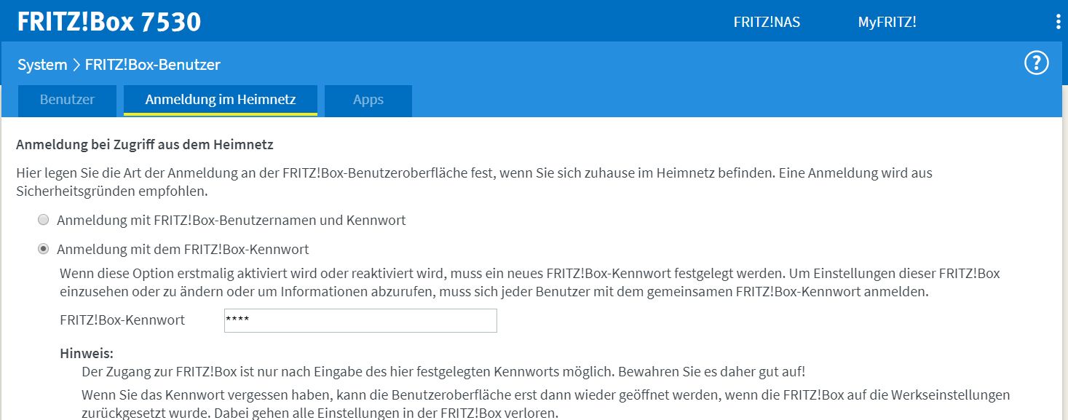Click the Hinweis heading

(x=87, y=354)
